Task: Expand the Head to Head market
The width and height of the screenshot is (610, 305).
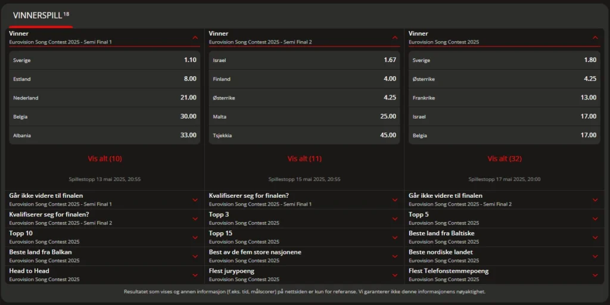Action: 105,275
